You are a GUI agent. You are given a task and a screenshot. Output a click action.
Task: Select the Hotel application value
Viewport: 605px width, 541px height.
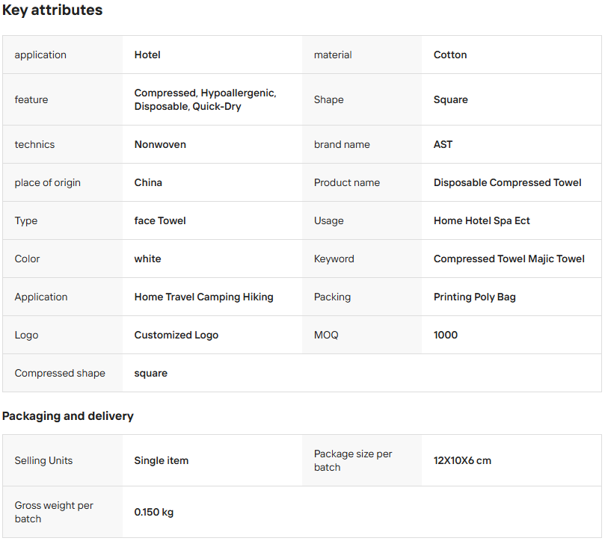click(x=147, y=55)
